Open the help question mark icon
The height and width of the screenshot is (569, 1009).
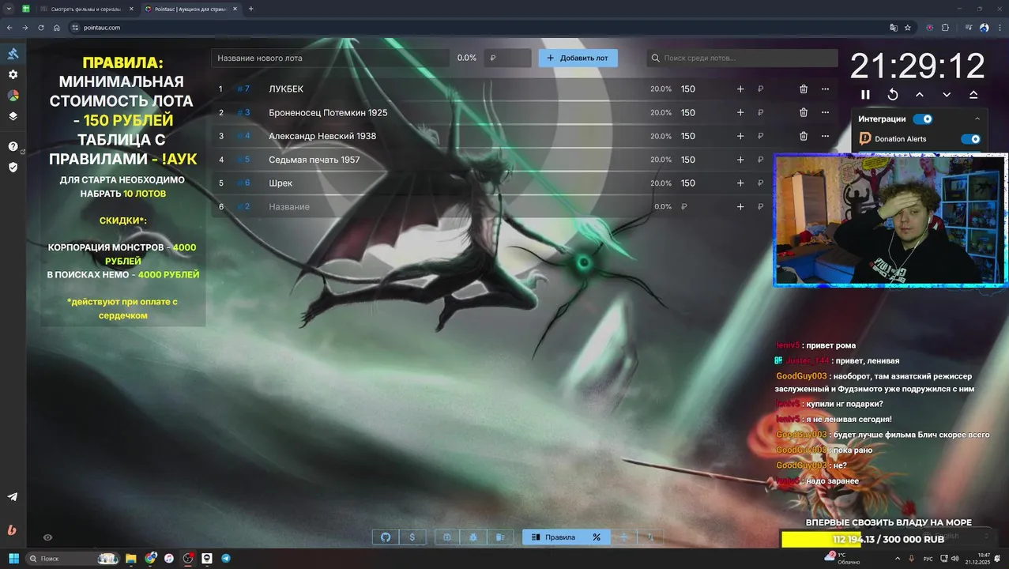pyautogui.click(x=13, y=146)
